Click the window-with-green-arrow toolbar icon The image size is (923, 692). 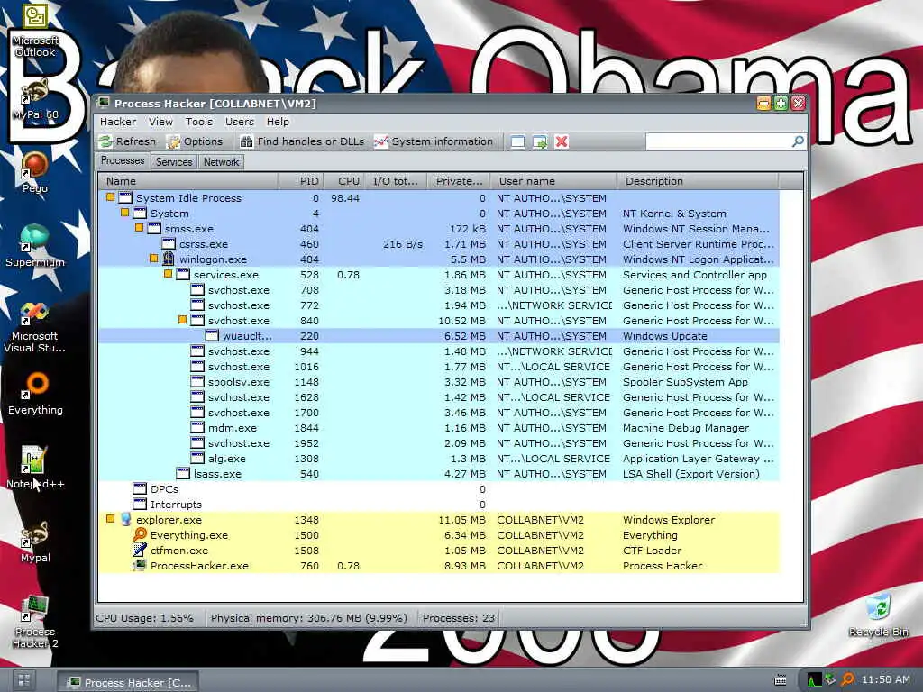point(539,141)
